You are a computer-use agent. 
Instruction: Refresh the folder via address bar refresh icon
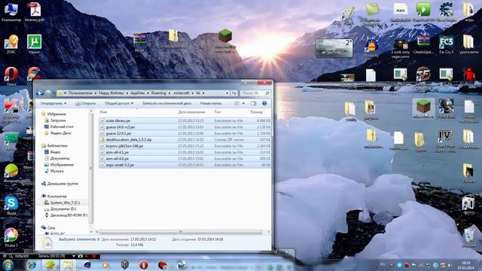[x=234, y=93]
